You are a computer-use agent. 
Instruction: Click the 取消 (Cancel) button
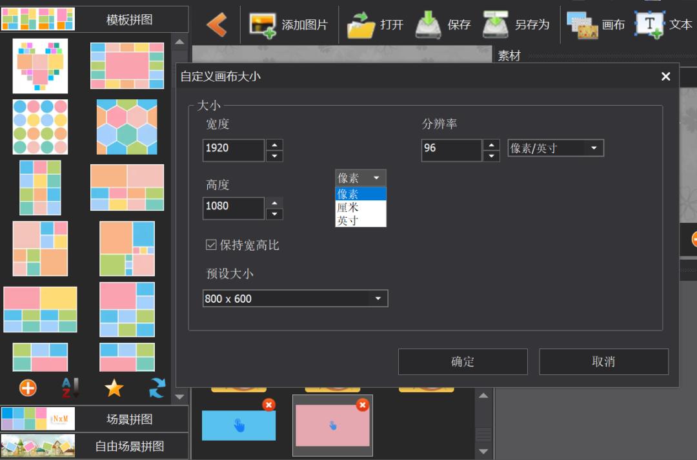[603, 361]
